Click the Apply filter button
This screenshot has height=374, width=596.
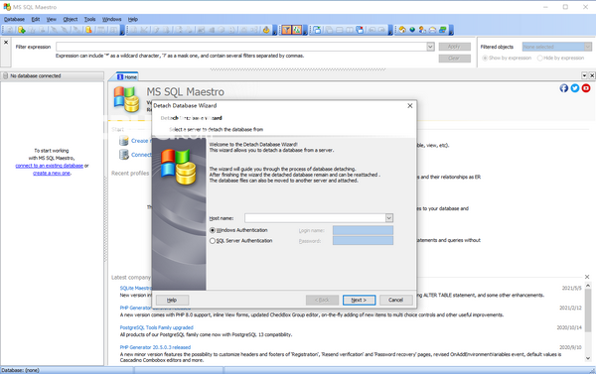[x=454, y=47]
